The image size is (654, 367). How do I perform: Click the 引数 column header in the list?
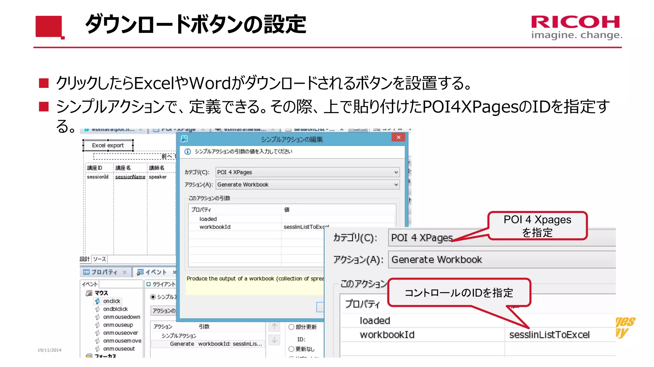point(204,327)
